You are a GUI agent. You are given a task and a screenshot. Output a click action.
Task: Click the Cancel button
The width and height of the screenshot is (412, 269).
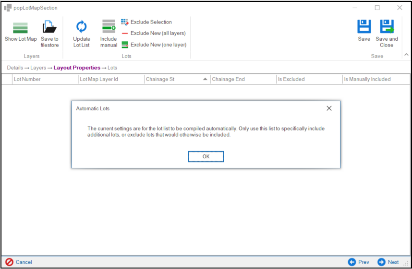pyautogui.click(x=19, y=262)
